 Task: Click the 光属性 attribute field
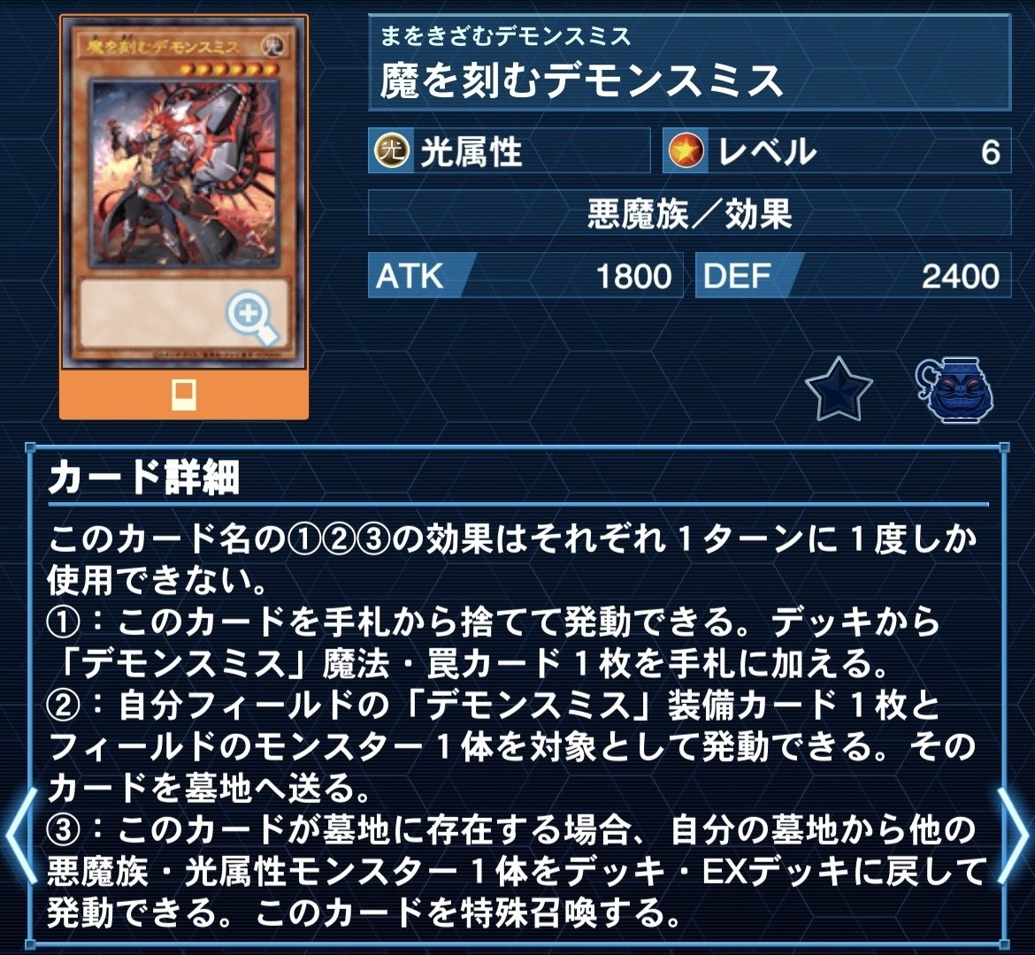[509, 151]
